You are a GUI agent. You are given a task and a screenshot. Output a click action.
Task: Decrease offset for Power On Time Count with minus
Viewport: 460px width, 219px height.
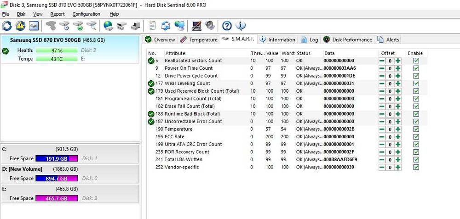pos(382,68)
